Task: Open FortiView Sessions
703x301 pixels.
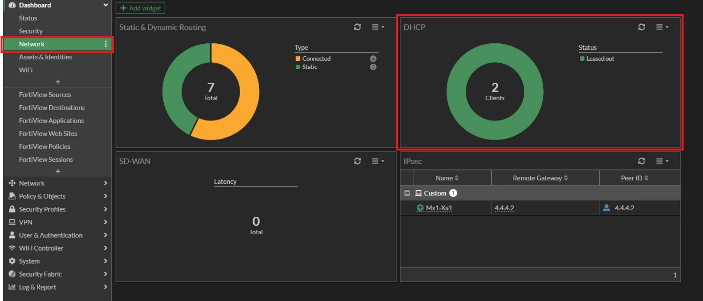Action: pyautogui.click(x=46, y=159)
